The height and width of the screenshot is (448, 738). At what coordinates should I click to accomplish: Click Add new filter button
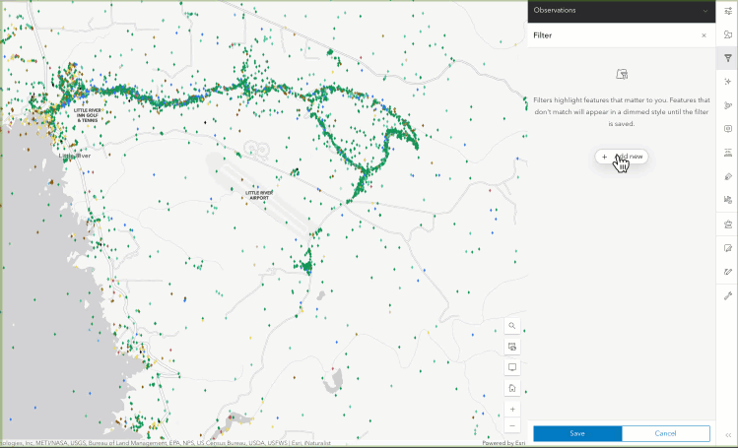[622, 157]
